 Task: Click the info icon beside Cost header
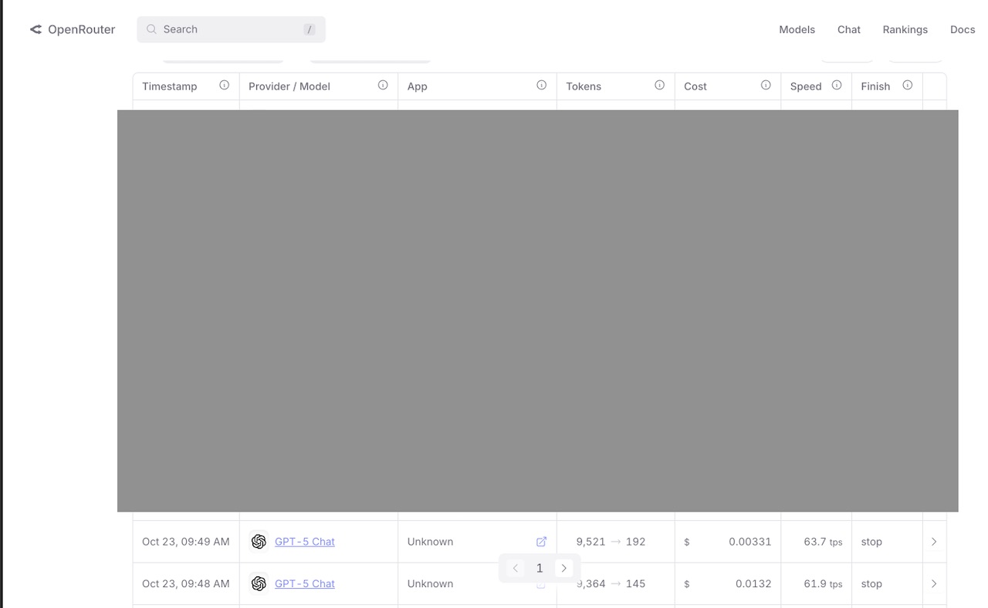pyautogui.click(x=766, y=85)
